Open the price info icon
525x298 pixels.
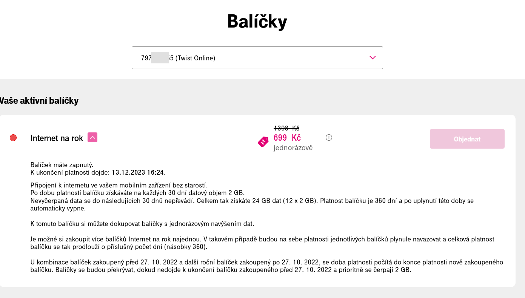pyautogui.click(x=329, y=137)
